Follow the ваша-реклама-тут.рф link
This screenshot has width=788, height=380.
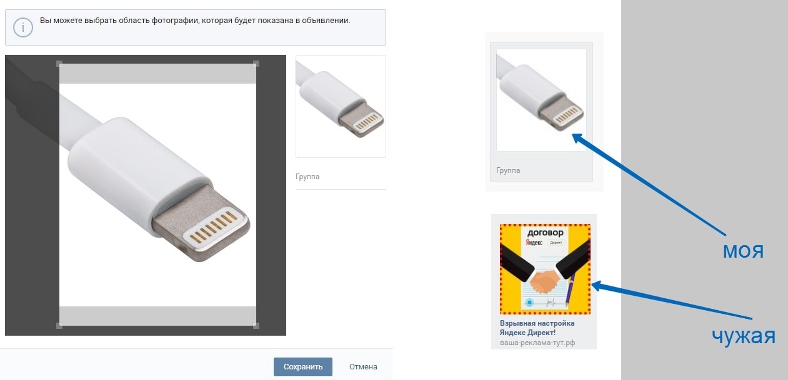pos(537,343)
